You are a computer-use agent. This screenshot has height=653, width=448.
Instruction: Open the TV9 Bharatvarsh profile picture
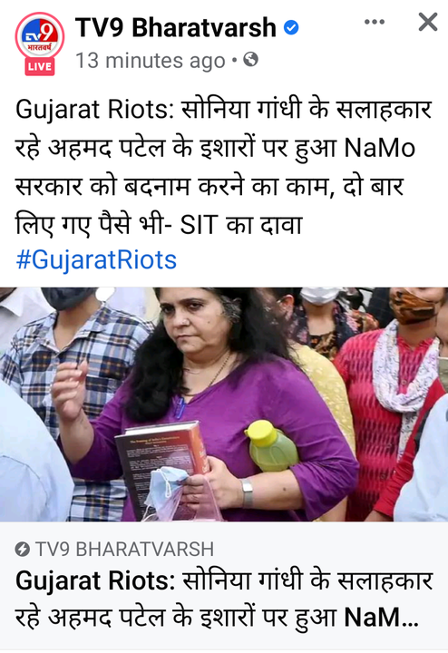[x=40, y=37]
